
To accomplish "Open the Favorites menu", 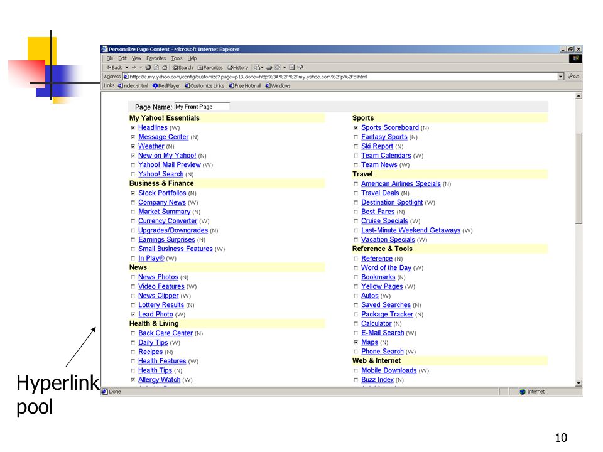I will 156,58.
